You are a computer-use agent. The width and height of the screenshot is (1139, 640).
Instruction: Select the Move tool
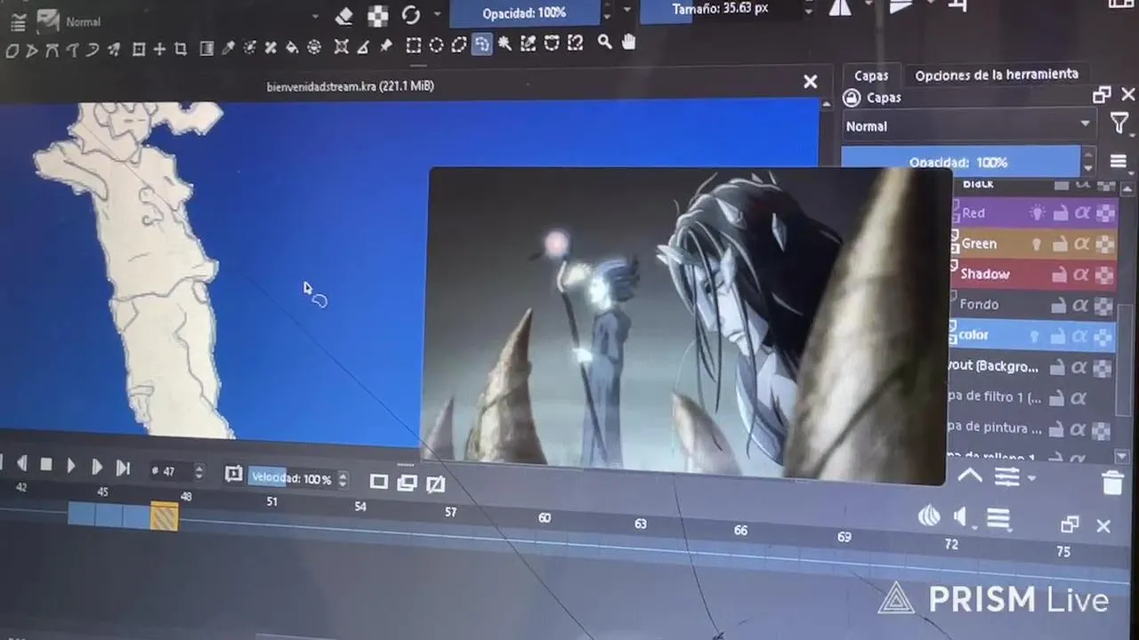(159, 49)
